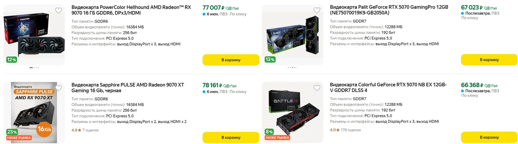Viewport: 518px width, 144px height.
Task: Open the 178 оценок reviews for Colorful
Action: click(351, 130)
